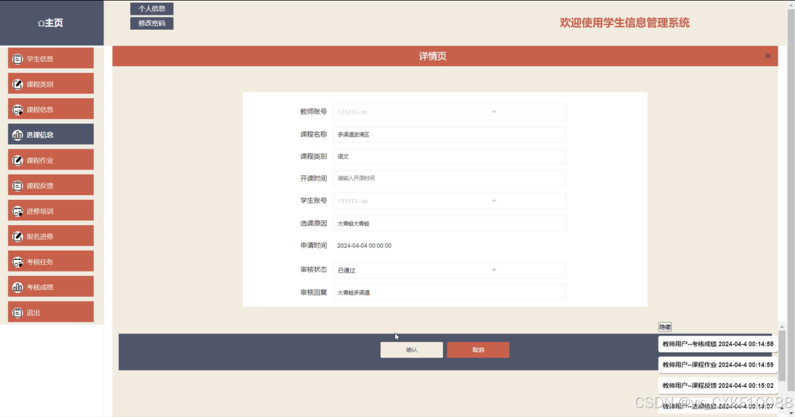Close the 详情页 dialog with X
Viewport: 795px width, 417px height.
click(768, 56)
